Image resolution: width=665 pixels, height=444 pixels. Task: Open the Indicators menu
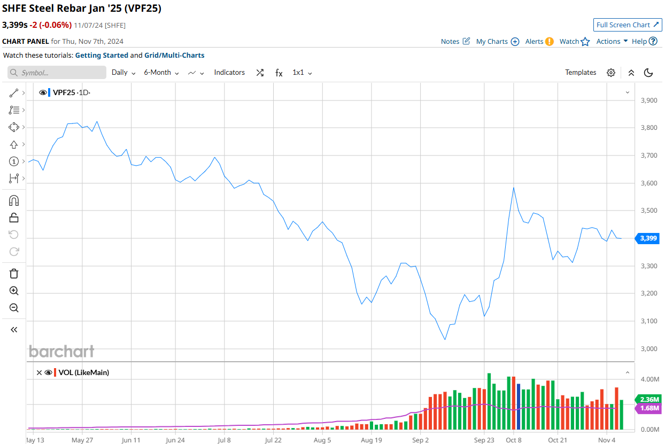[229, 73]
